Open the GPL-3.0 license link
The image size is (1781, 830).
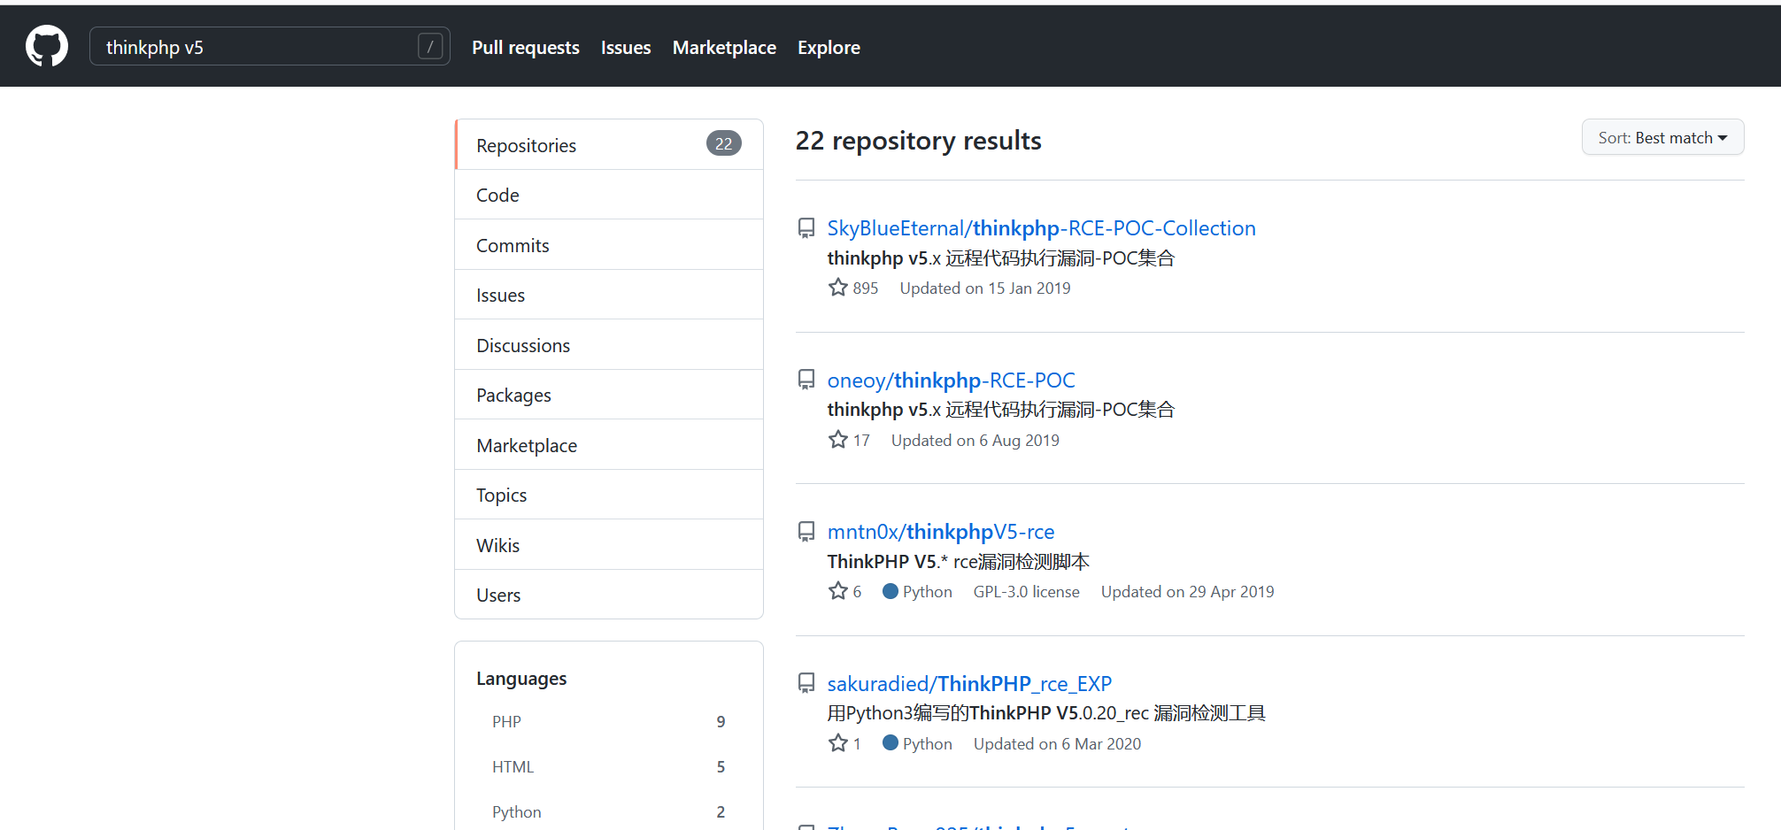(x=1026, y=592)
